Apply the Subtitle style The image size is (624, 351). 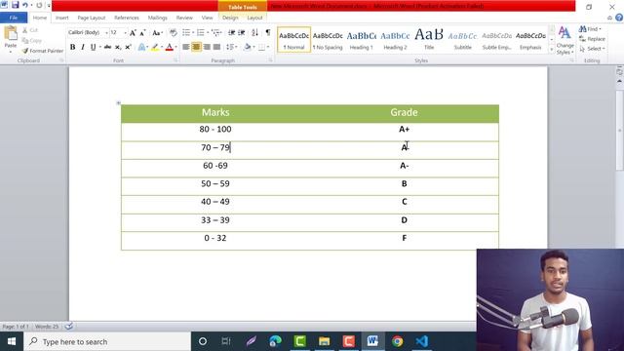(462, 40)
